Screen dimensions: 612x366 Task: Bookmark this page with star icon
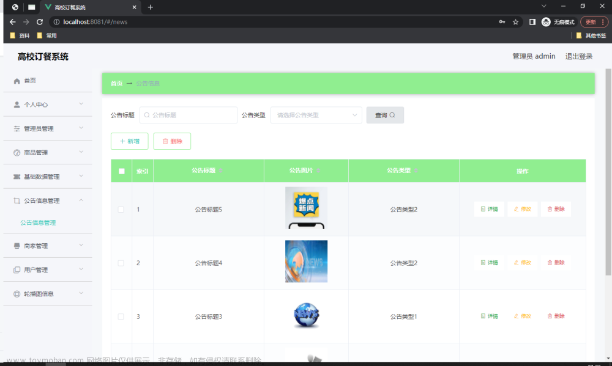click(515, 22)
